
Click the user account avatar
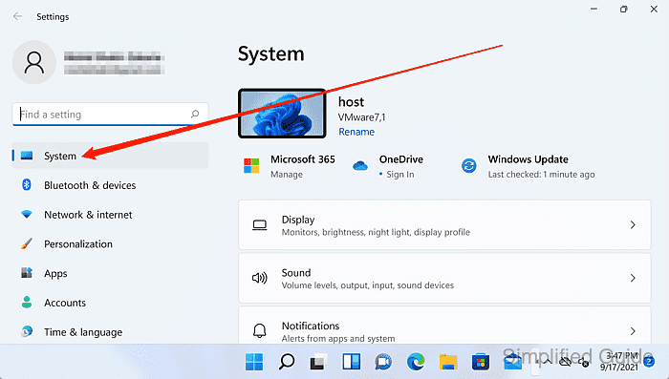[x=34, y=62]
